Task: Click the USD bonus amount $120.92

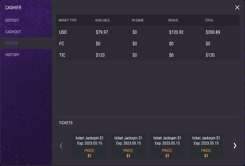Action: [x=176, y=32]
